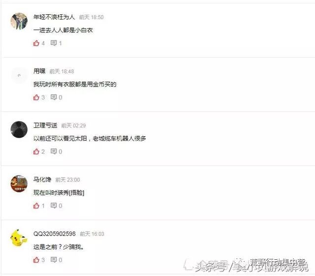Open reply icon under QQ3205902598's comment
Image resolution: width=315 pixels, height=276 pixels.
click(54, 260)
